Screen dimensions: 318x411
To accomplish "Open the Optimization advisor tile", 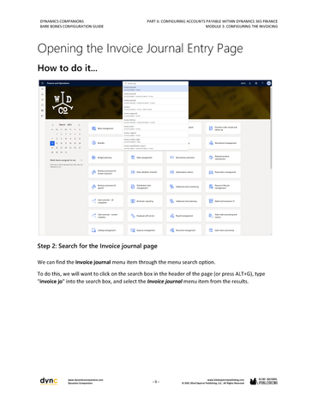I will click(184, 172).
